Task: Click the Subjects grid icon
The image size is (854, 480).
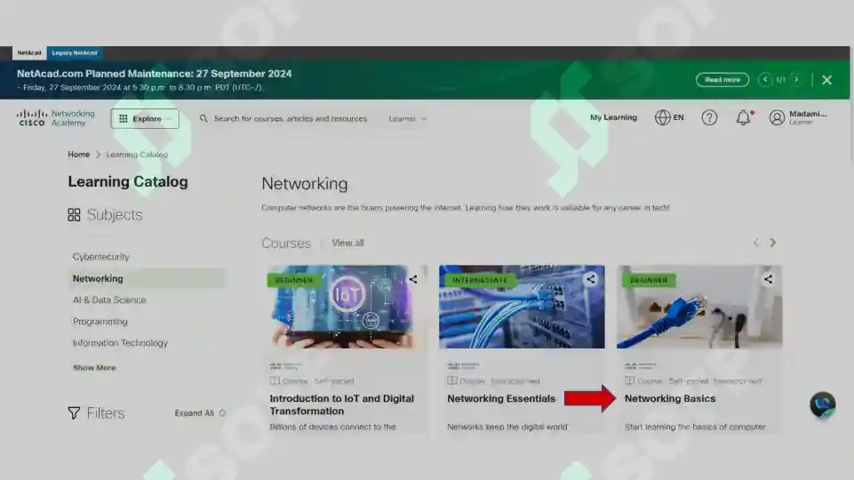Action: coord(74,214)
